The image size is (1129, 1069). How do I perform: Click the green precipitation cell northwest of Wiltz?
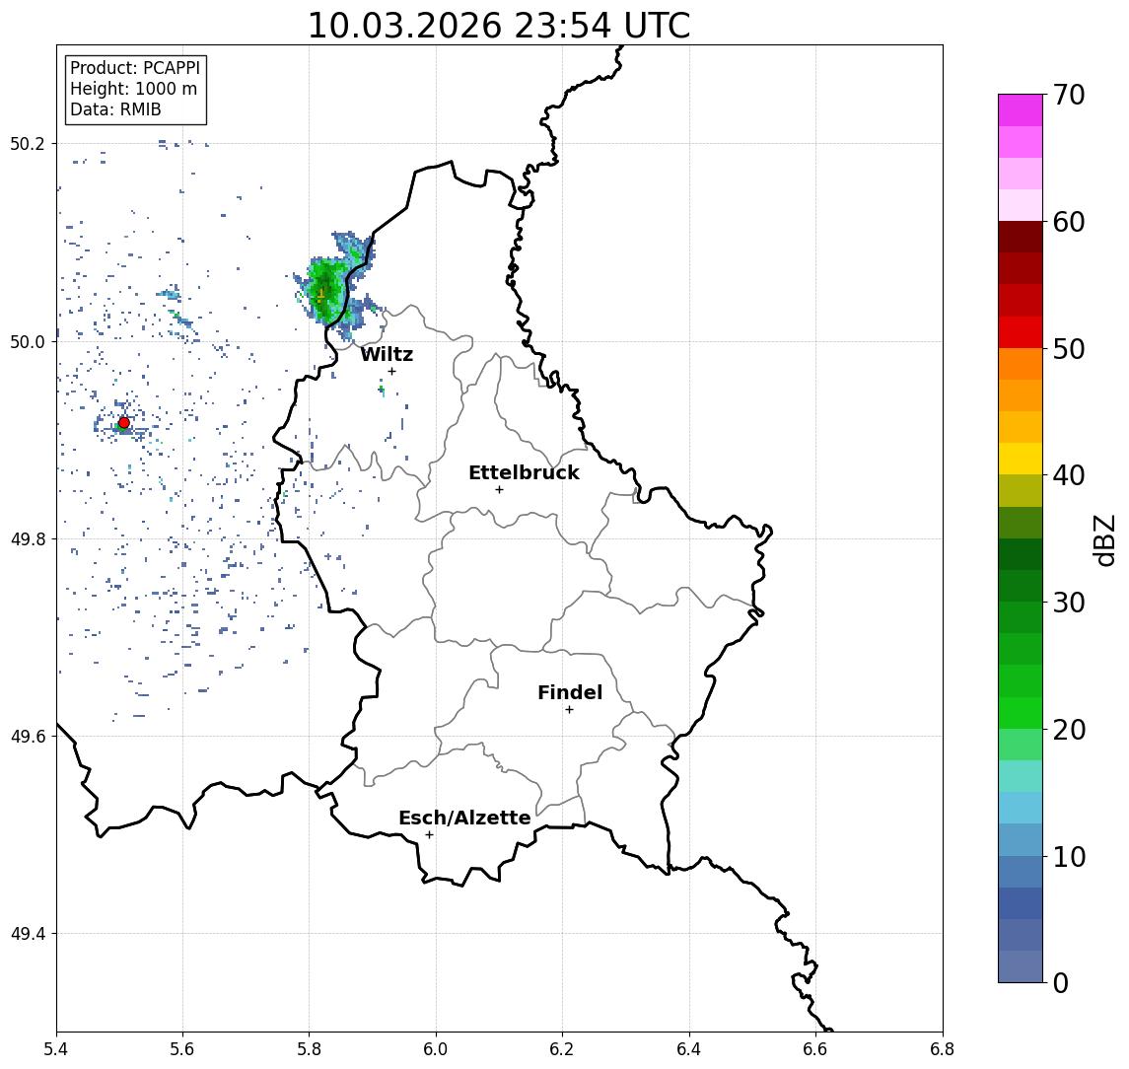click(325, 292)
